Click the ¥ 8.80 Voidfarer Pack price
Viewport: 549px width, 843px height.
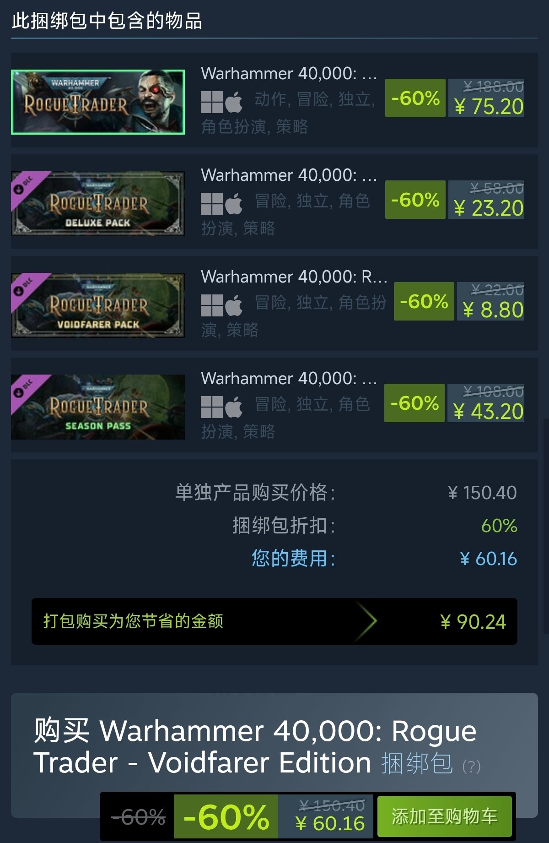tap(493, 310)
